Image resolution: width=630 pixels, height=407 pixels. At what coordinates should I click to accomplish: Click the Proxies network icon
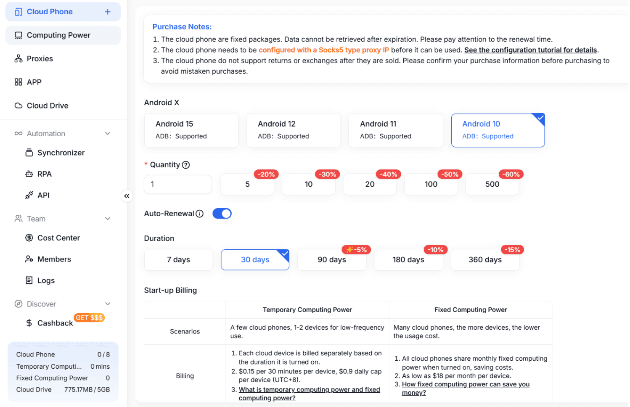[19, 59]
